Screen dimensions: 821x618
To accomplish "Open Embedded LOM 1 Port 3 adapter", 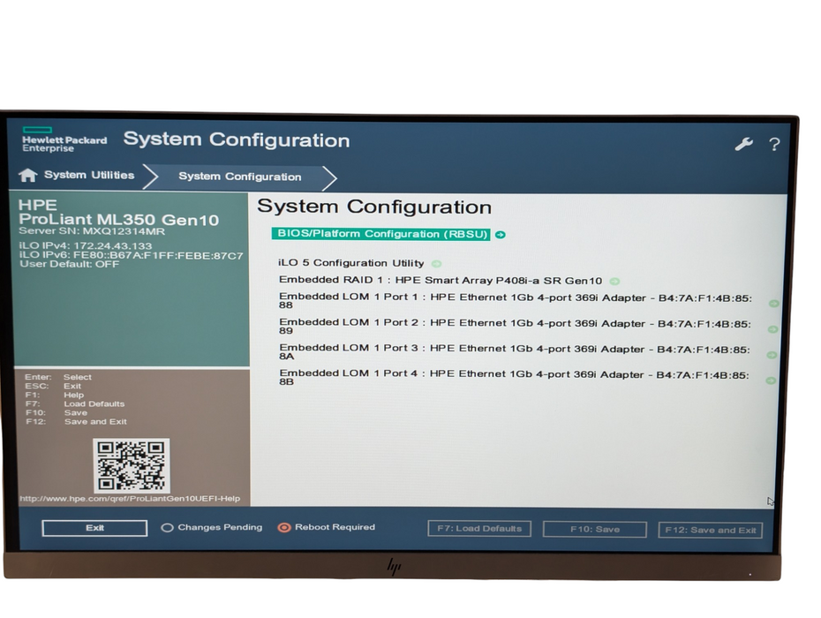I will 514,352.
